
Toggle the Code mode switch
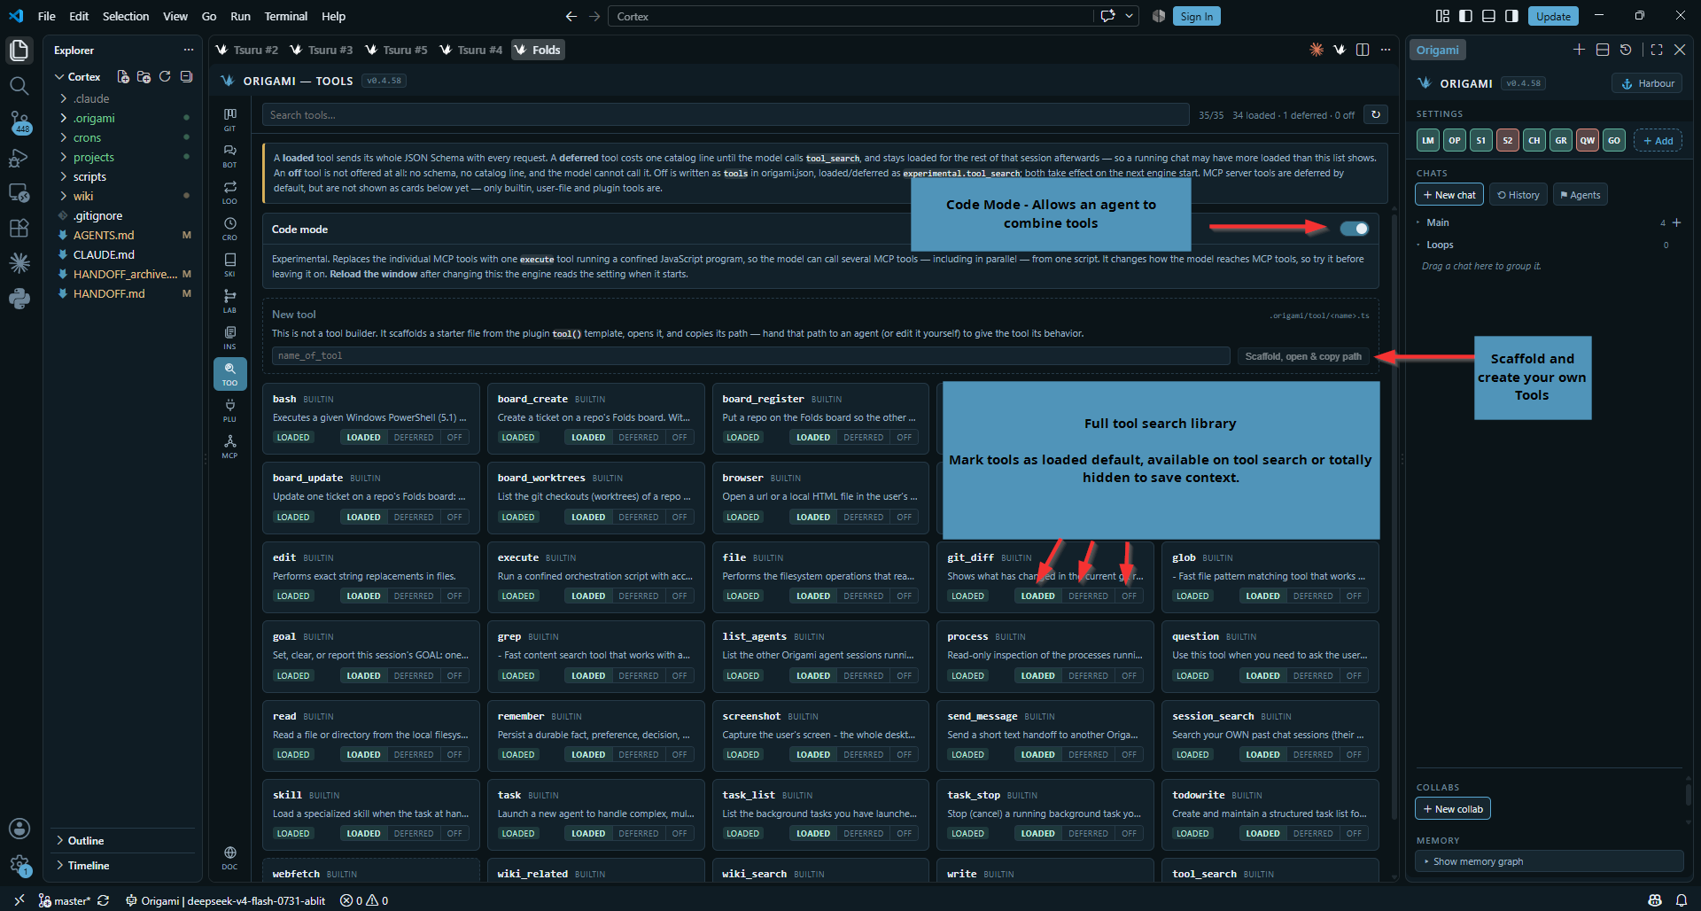tap(1354, 229)
